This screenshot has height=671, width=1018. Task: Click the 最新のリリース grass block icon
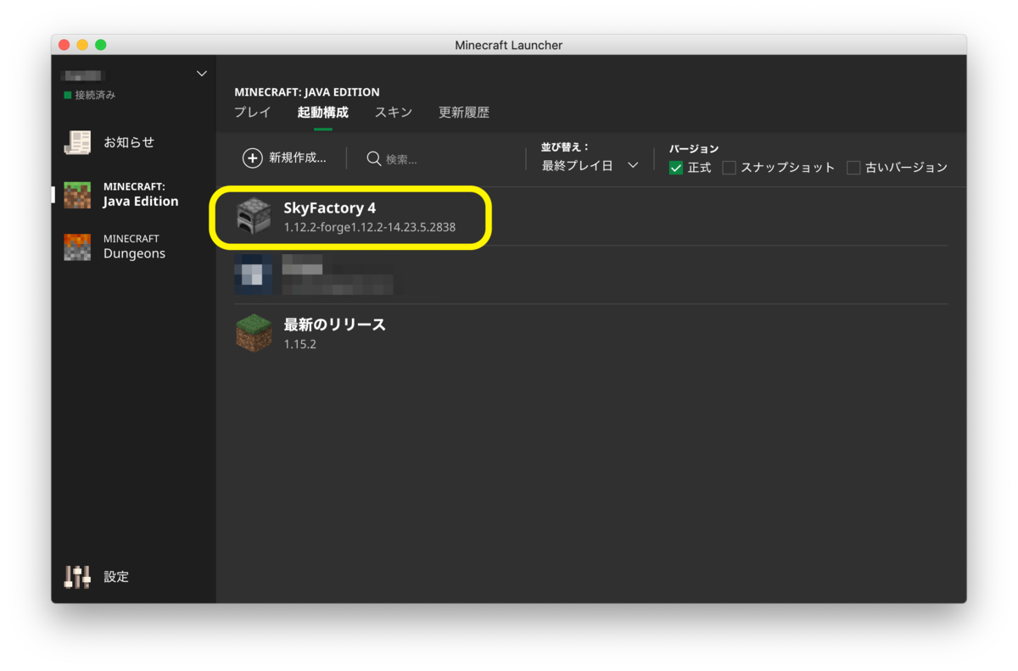(x=253, y=333)
